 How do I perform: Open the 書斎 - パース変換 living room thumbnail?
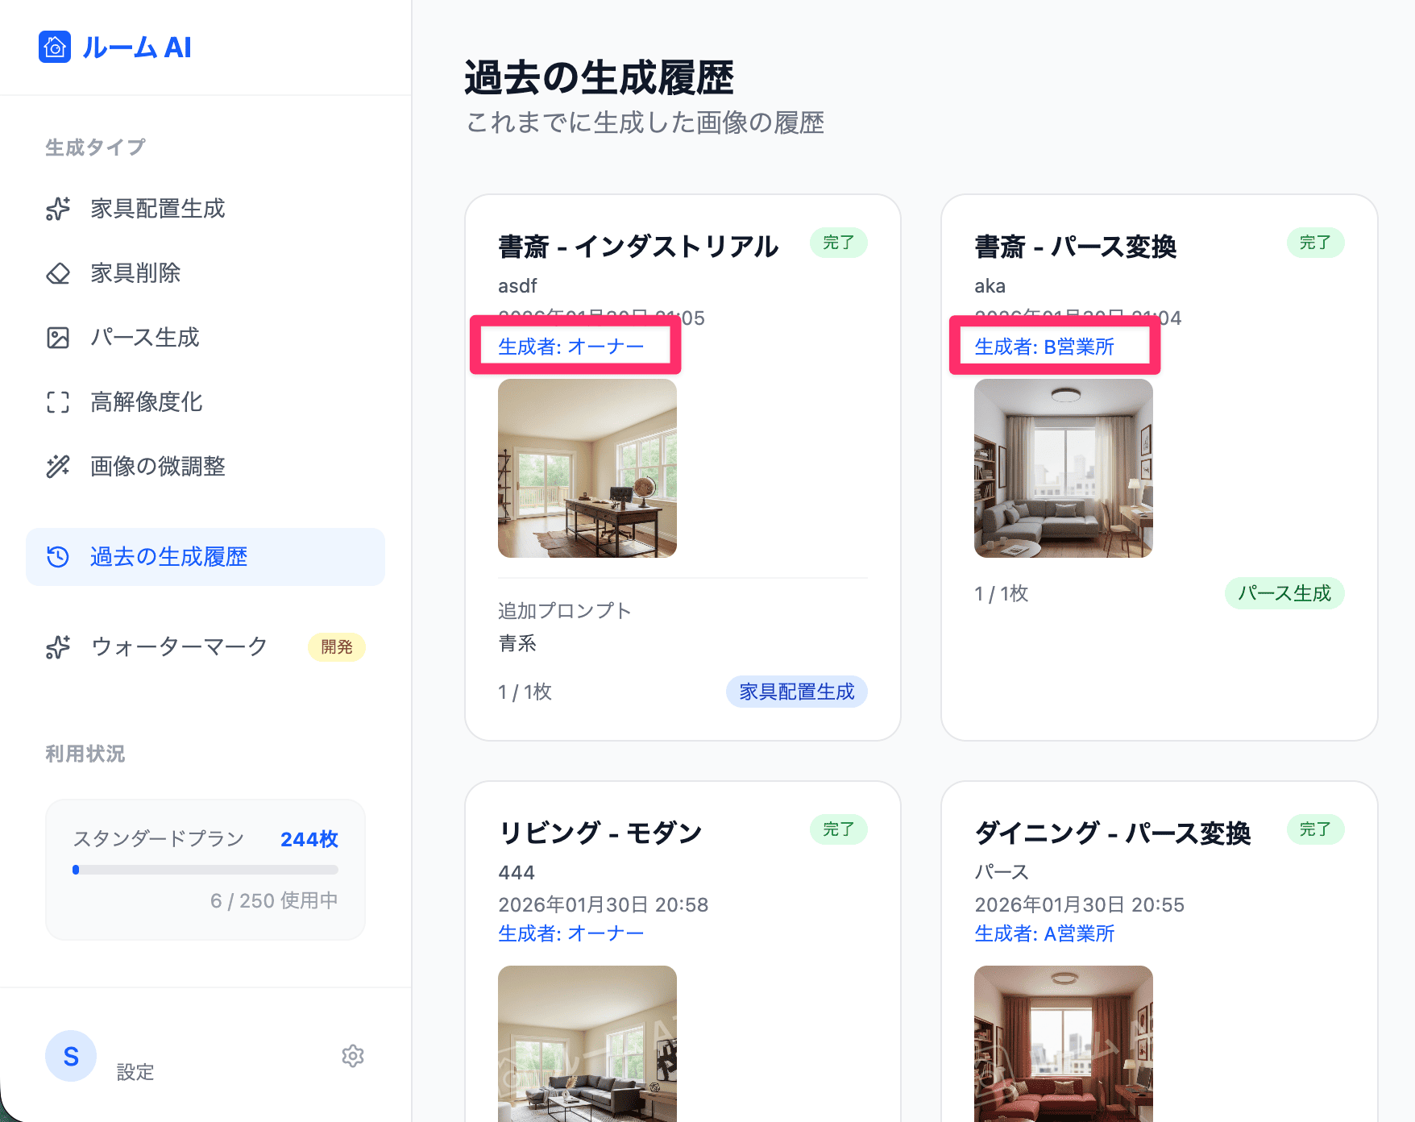(1063, 468)
